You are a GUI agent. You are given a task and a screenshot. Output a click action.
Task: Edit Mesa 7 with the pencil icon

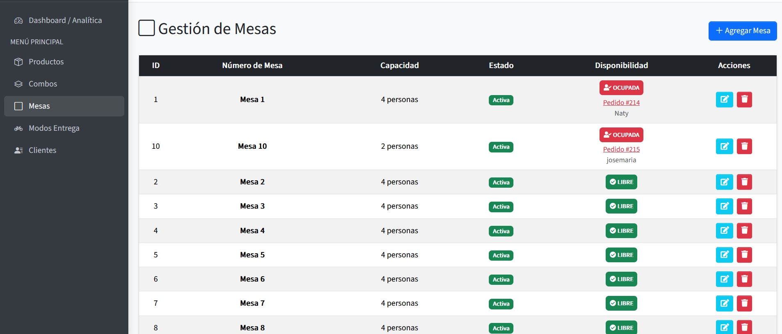pyautogui.click(x=724, y=303)
